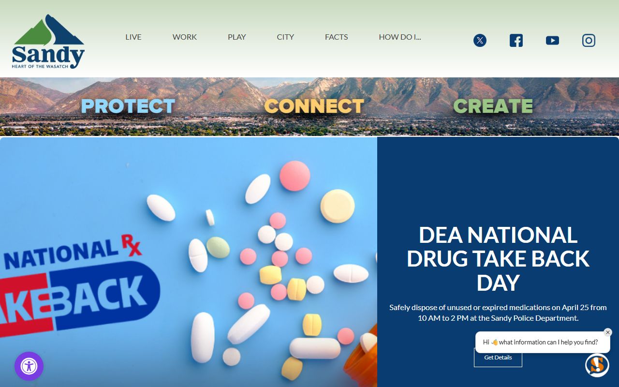Visit the Facebook page icon
This screenshot has height=387, width=619.
pyautogui.click(x=516, y=41)
